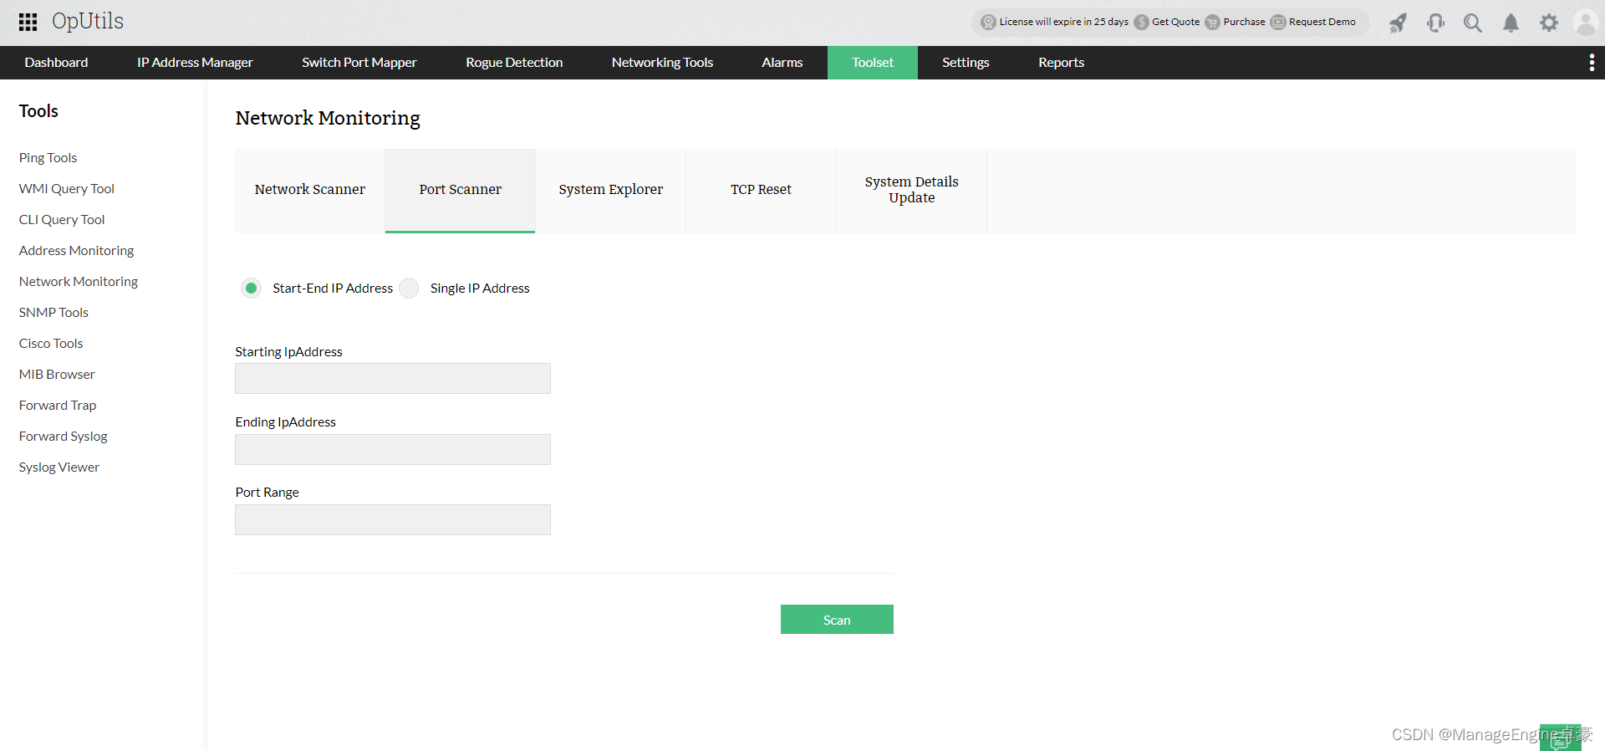
Task: Click License will expire in 25 days
Action: point(1064,23)
